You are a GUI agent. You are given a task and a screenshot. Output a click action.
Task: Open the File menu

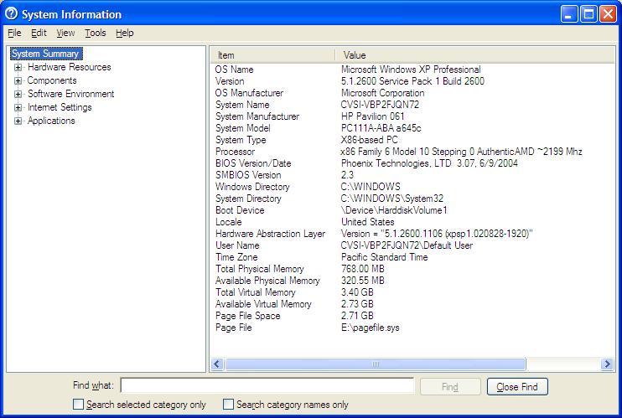pyautogui.click(x=14, y=33)
